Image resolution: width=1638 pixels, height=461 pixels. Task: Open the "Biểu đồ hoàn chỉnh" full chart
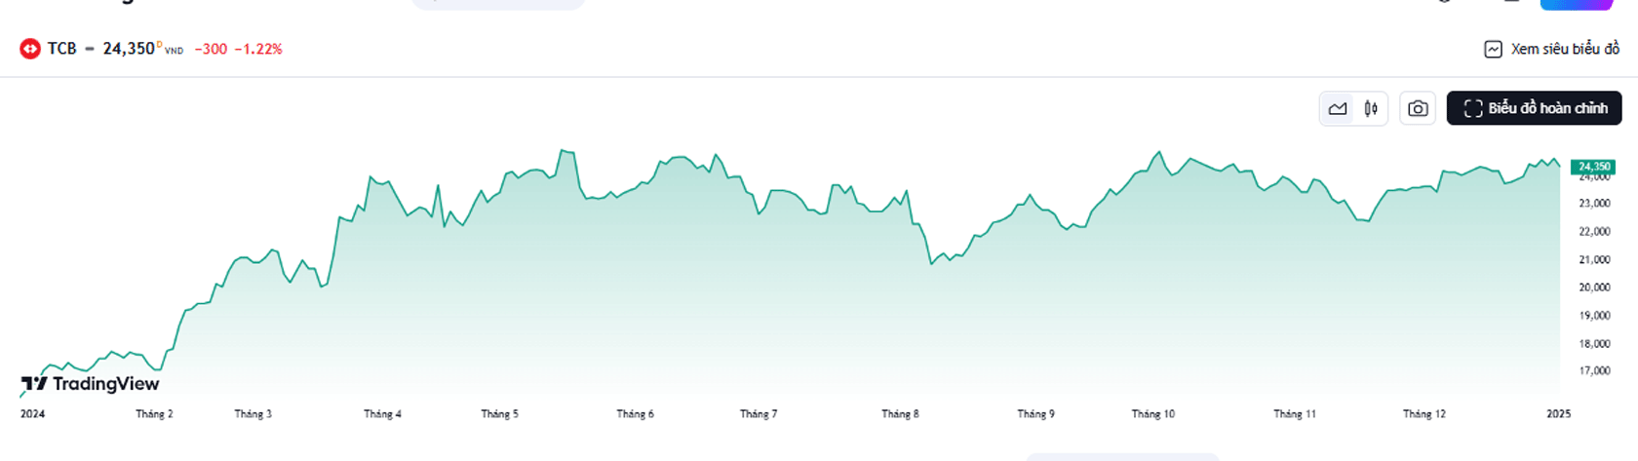tap(1535, 108)
